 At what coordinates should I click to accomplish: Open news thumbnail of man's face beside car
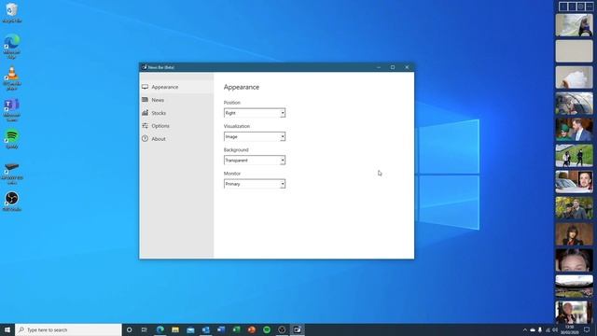[575, 182]
